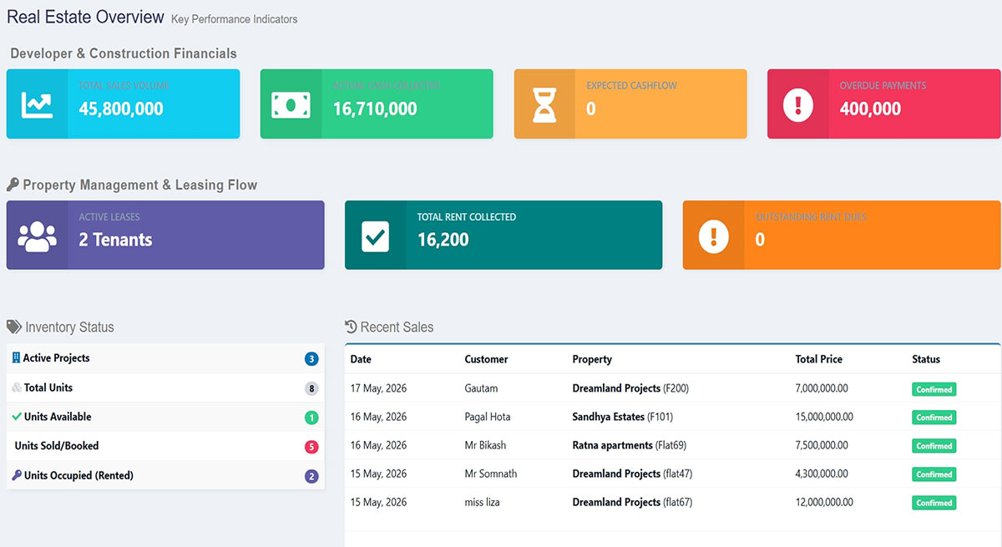Click customer name miss liza

tap(483, 502)
